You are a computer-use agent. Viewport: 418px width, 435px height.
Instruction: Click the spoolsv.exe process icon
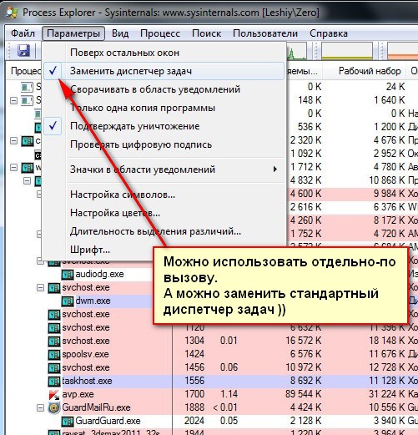(x=54, y=354)
